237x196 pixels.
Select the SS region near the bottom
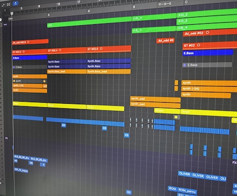129,192
